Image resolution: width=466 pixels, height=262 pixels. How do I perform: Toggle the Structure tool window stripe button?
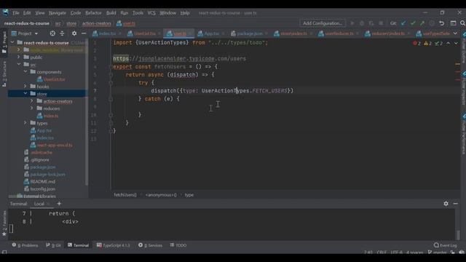click(4, 74)
